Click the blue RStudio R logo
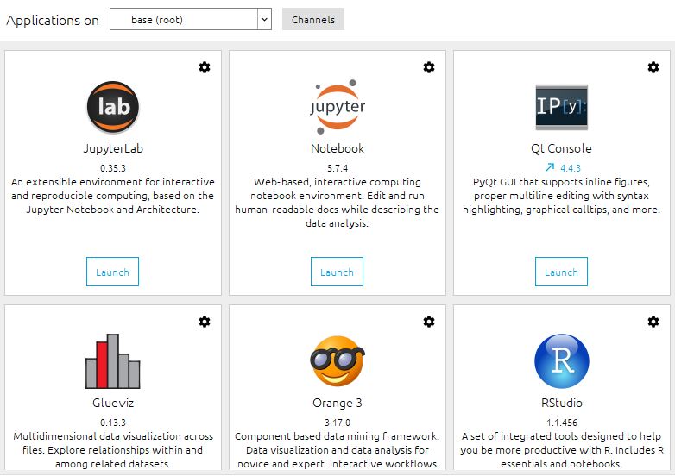 [x=562, y=361]
